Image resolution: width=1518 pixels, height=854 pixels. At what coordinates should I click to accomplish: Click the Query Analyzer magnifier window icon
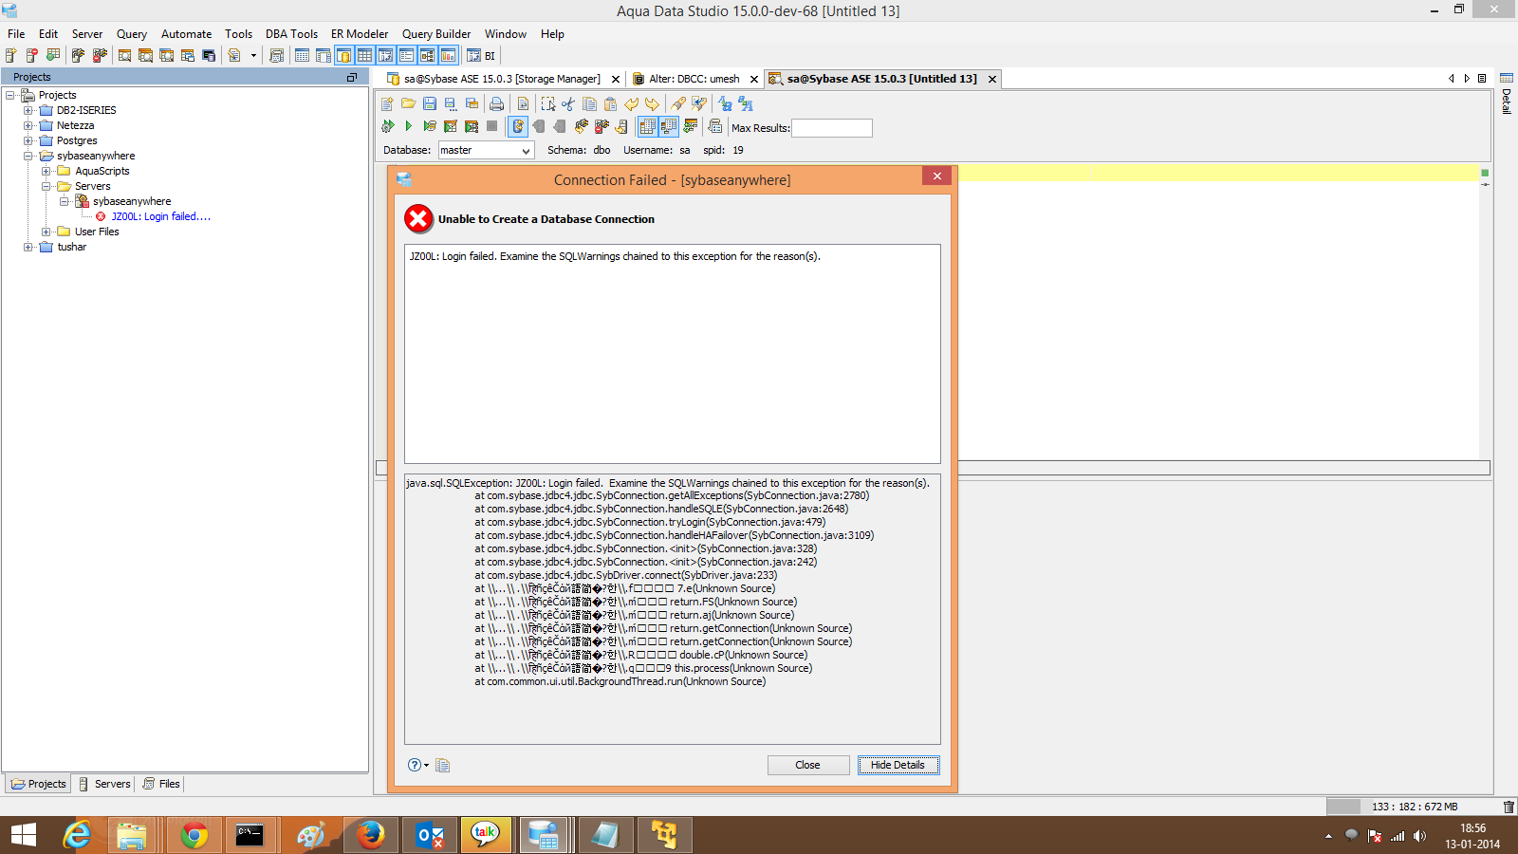tap(124, 56)
